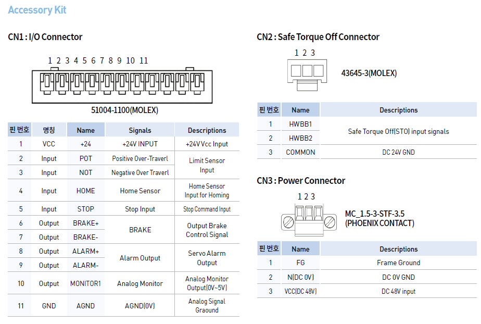Select 'Safe Torque Off(STO) input signals' text
Image resolution: width=481 pixels, height=324 pixels.
coord(398,131)
